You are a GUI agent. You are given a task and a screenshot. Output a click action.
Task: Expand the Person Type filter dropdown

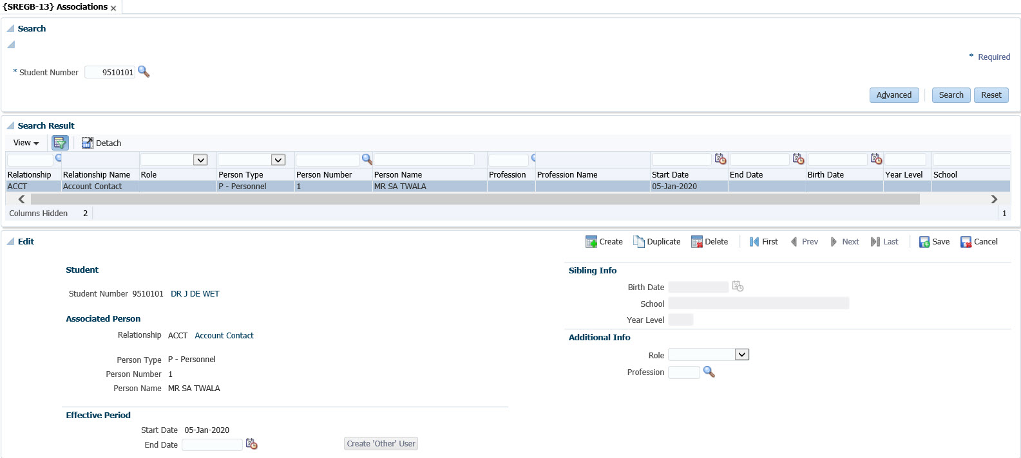[x=278, y=160]
